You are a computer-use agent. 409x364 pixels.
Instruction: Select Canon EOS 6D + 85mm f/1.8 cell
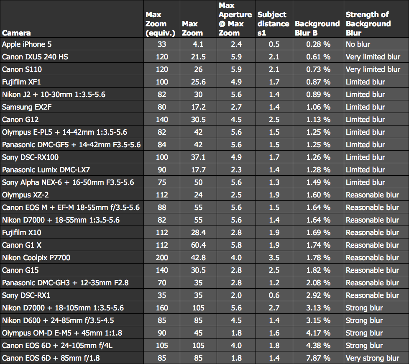[x=72, y=358]
